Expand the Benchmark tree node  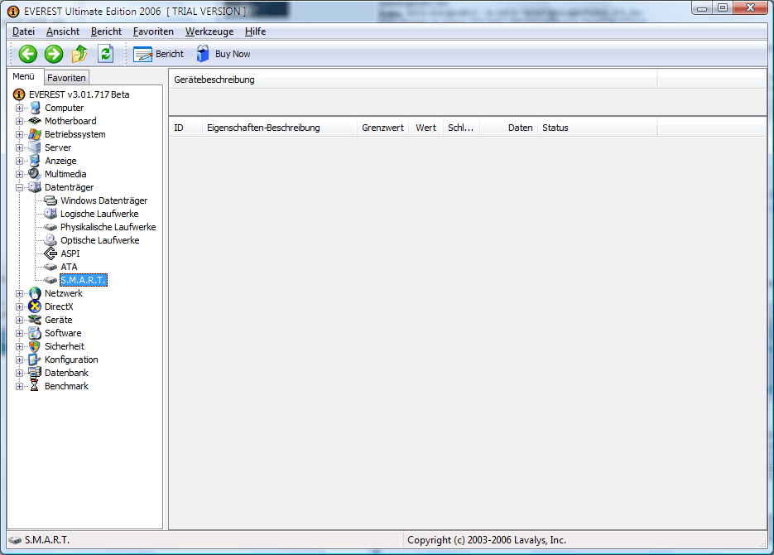click(x=19, y=386)
